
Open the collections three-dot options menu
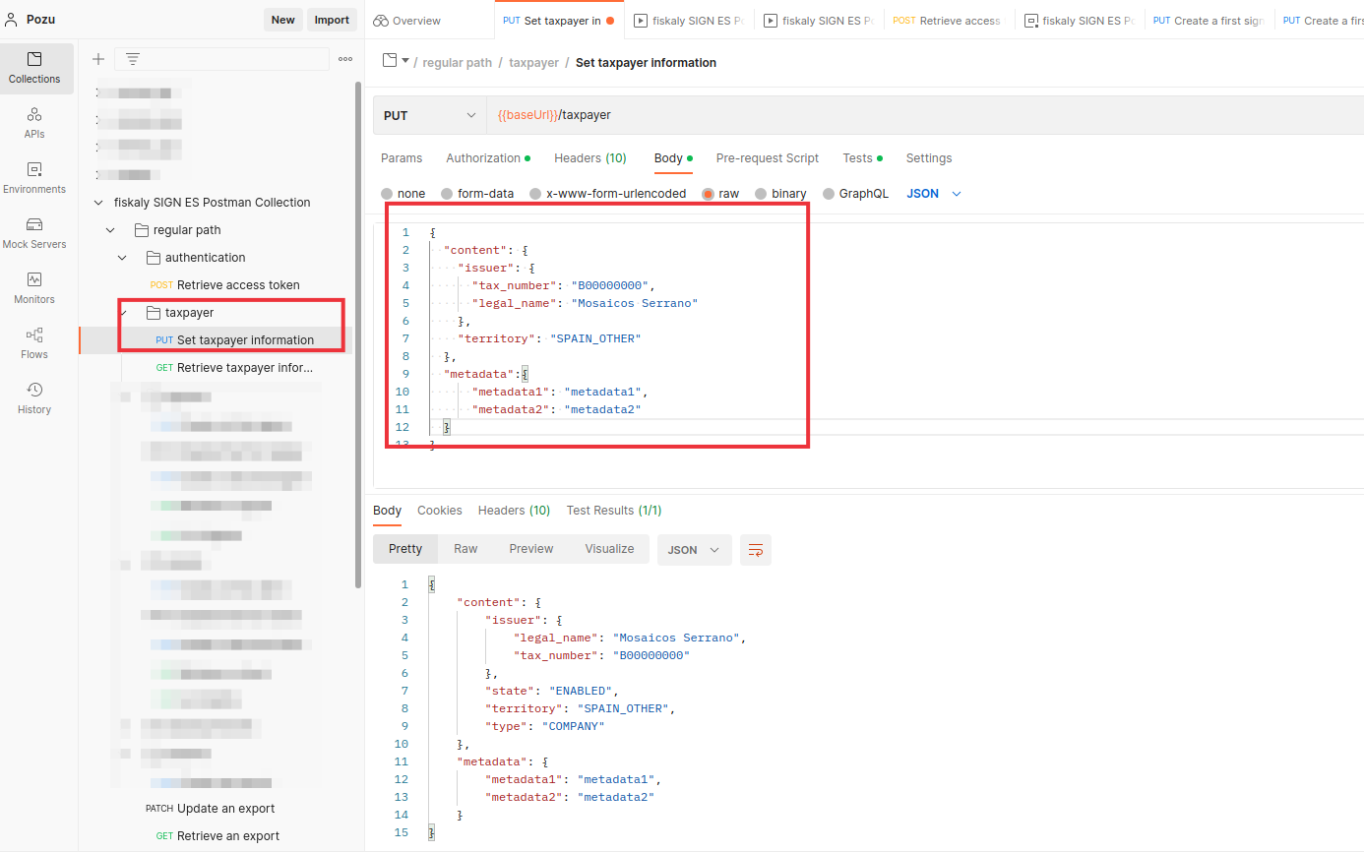(345, 59)
